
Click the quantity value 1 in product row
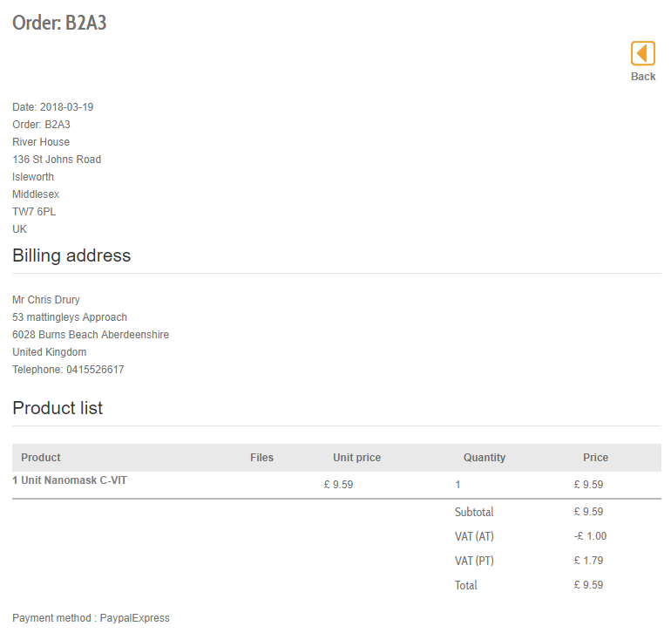pyautogui.click(x=458, y=485)
